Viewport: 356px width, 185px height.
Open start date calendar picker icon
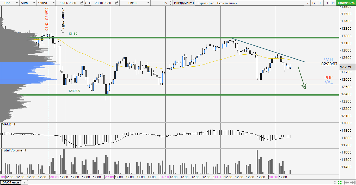82,3
